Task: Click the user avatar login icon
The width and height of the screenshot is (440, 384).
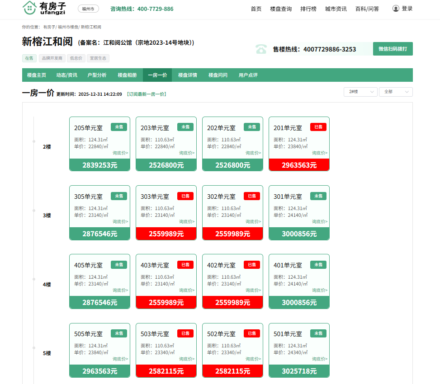Action: click(396, 9)
